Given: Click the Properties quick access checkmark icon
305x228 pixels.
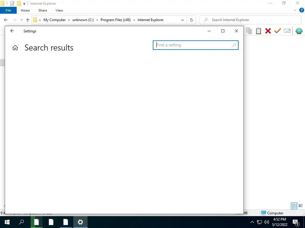Looking at the screenshot, I should tap(12, 4).
